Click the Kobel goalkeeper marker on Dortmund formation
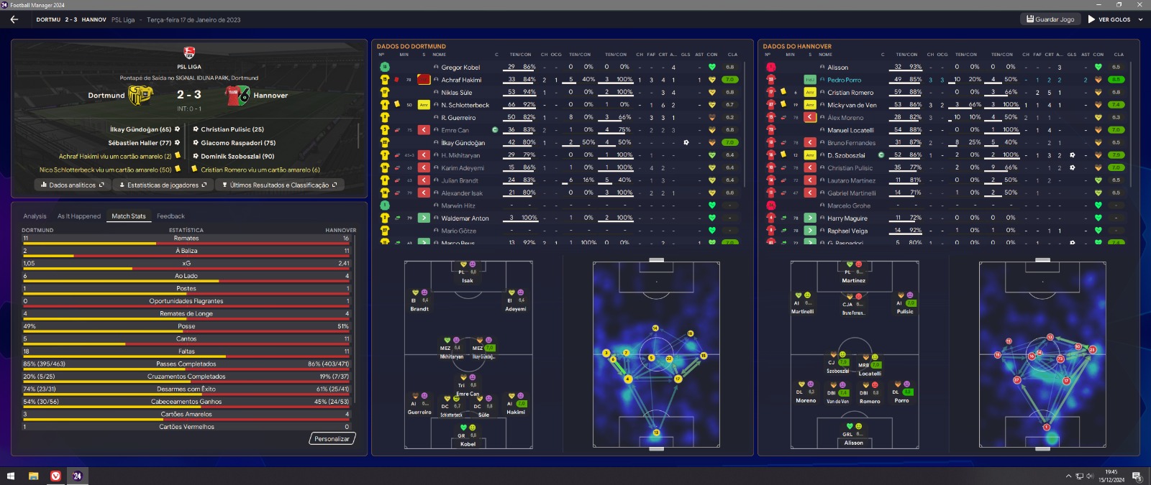 coord(468,435)
